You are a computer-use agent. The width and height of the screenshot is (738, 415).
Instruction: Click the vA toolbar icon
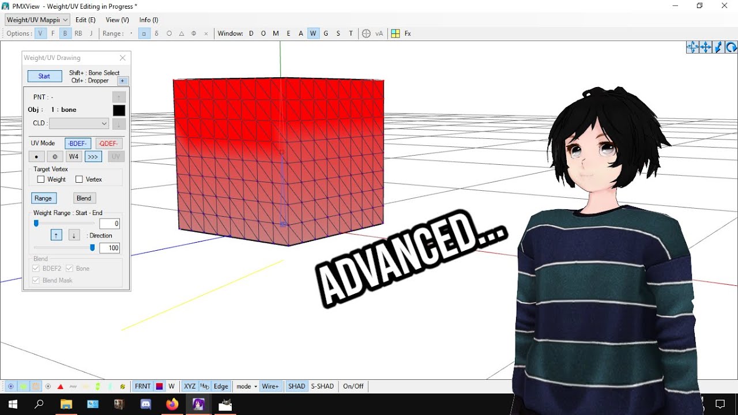click(x=379, y=33)
